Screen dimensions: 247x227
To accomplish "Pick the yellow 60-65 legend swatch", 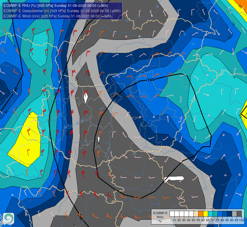I will 205,214.
